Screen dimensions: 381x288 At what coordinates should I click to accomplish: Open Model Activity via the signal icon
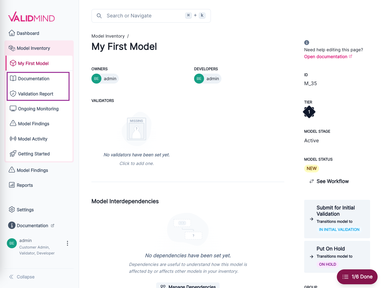pyautogui.click(x=13, y=139)
